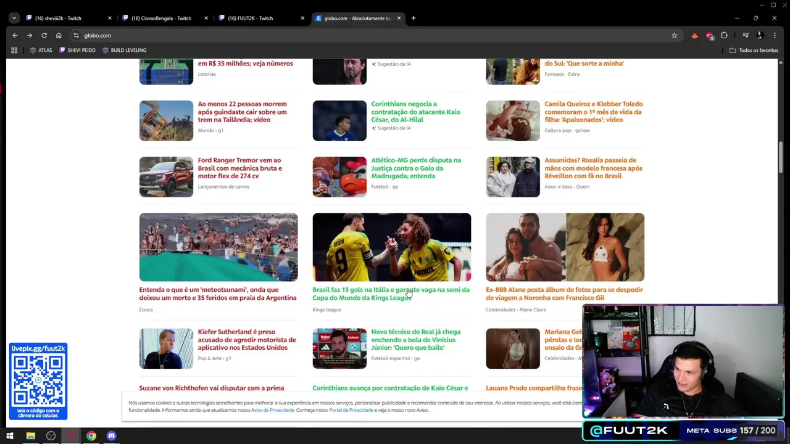Screen dimensions: 790x444
Task: Open Chrome from the taskbar
Action: [91, 436]
